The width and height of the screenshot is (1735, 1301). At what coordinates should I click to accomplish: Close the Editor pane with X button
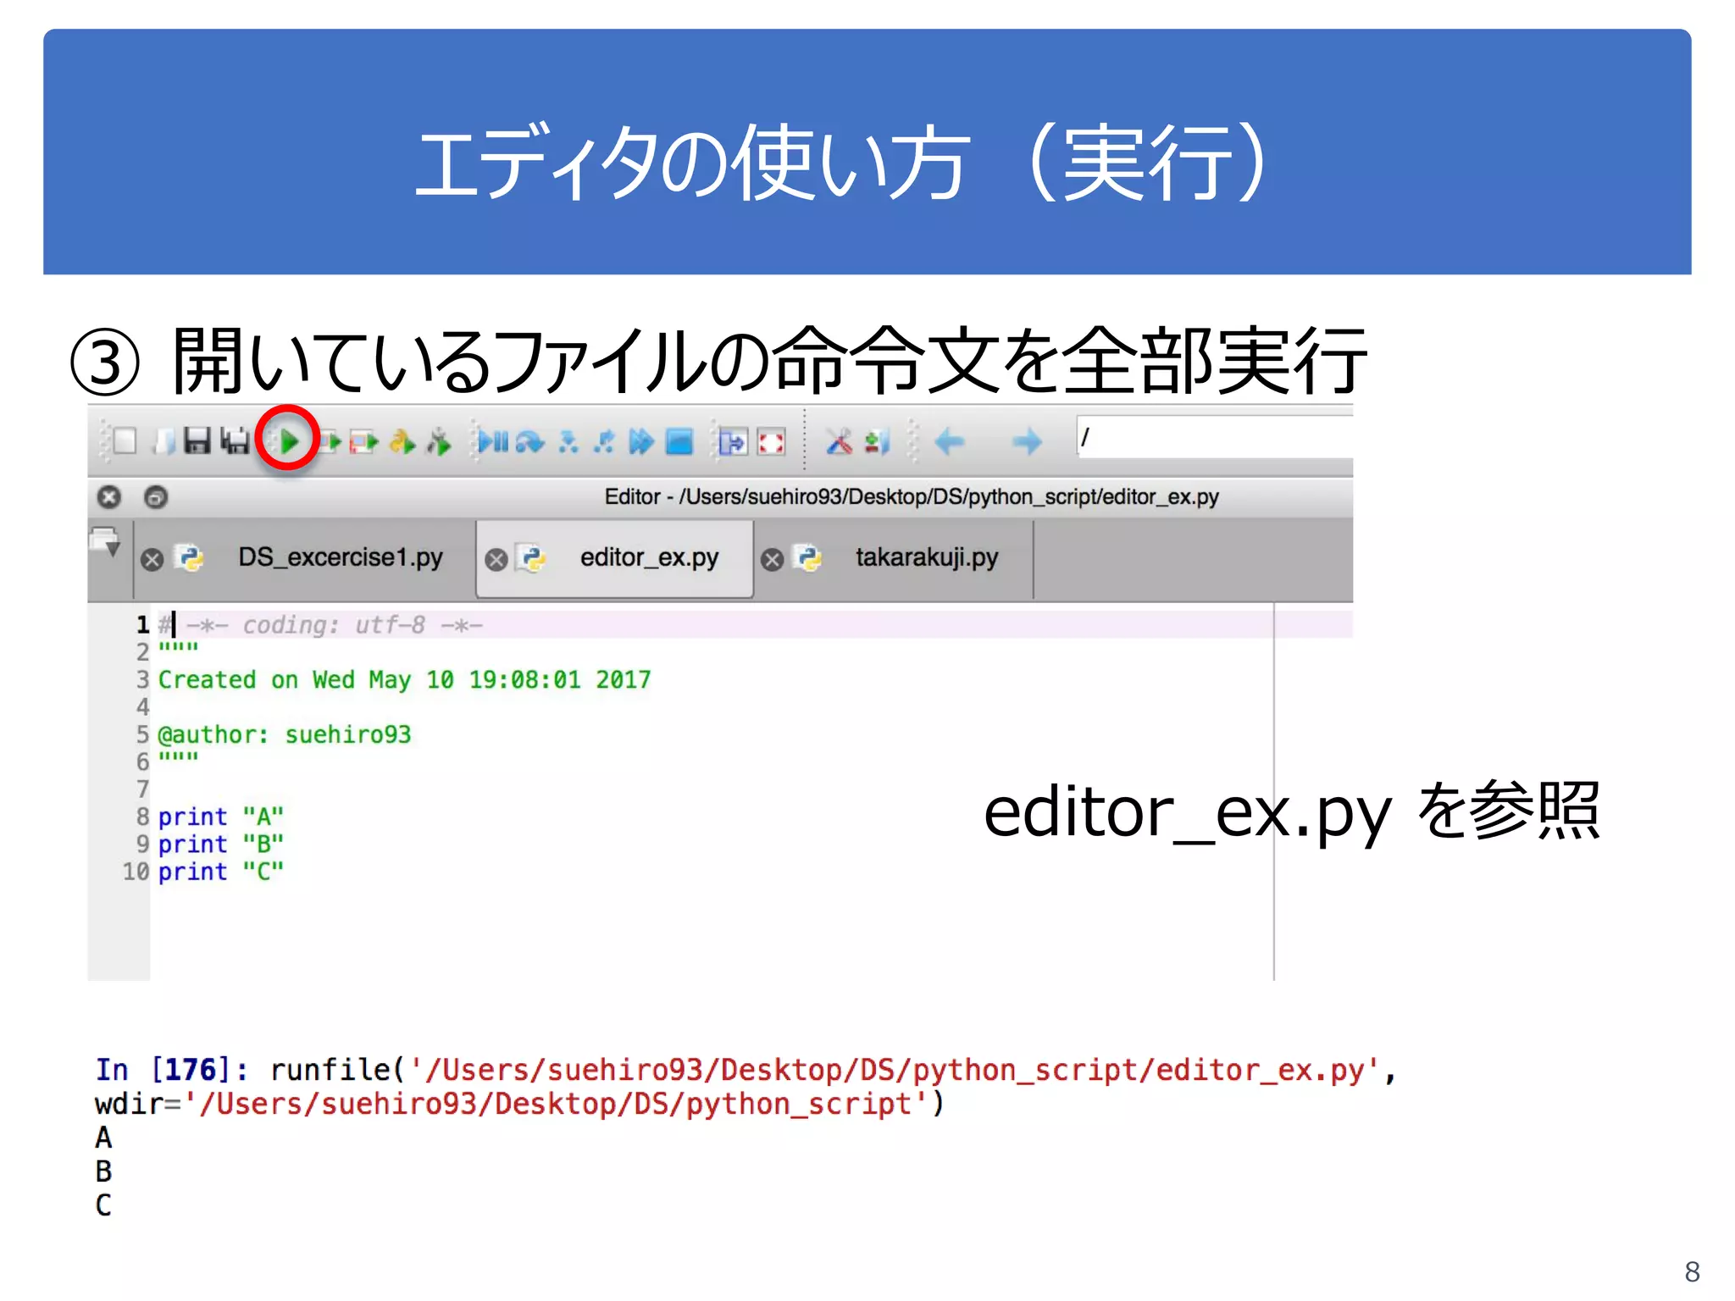pyautogui.click(x=109, y=496)
